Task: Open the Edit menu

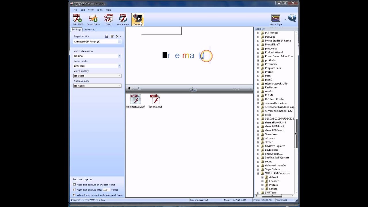Action: point(83,10)
